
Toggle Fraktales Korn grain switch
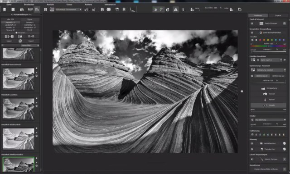click(252, 149)
